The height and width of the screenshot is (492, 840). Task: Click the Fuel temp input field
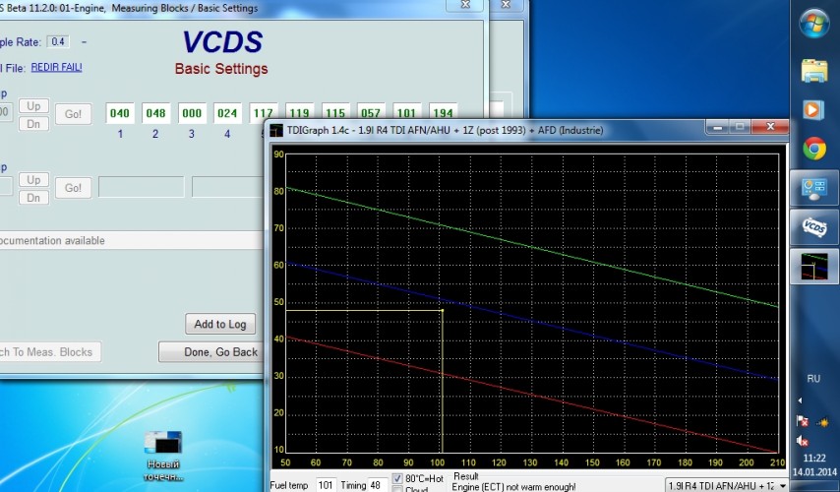pyautogui.click(x=327, y=485)
